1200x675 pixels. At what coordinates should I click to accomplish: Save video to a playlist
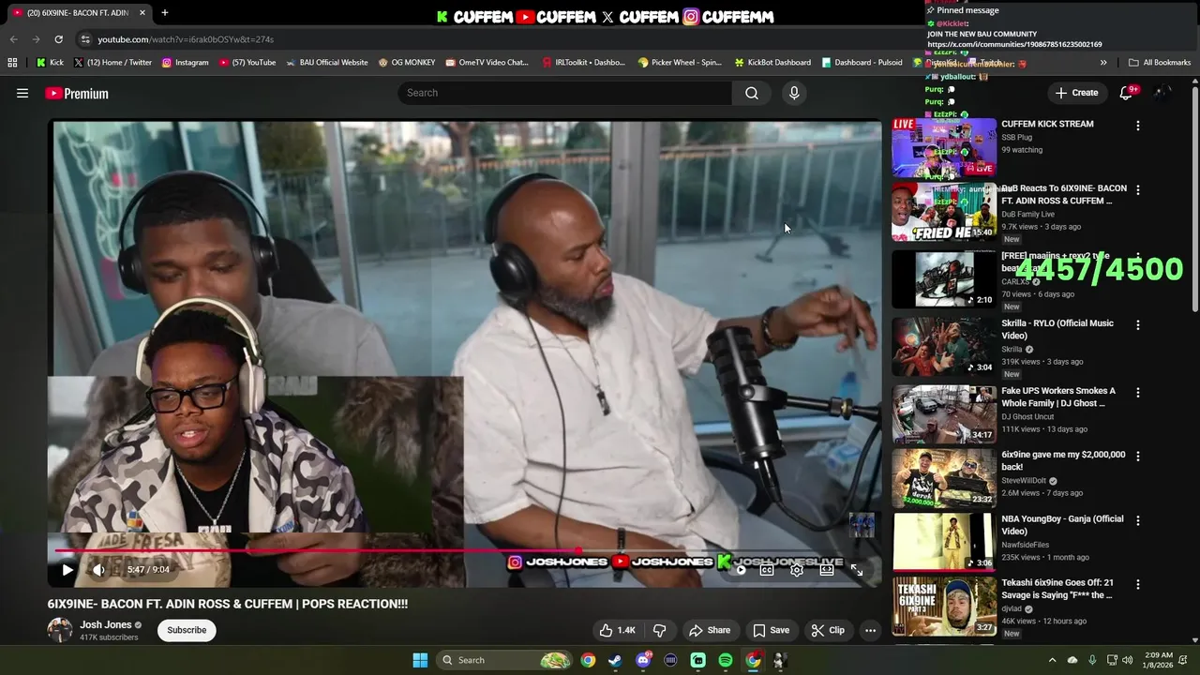(771, 630)
